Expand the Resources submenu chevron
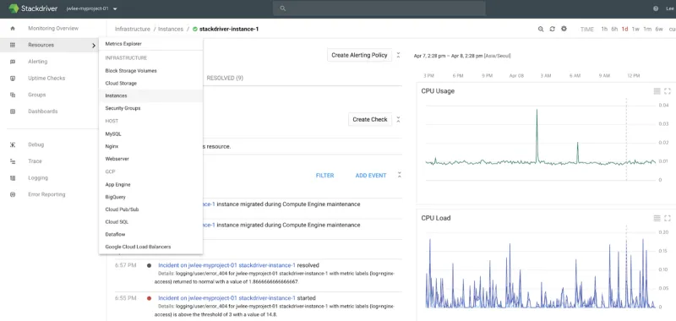Screen dimensions: 676x321 pyautogui.click(x=94, y=46)
